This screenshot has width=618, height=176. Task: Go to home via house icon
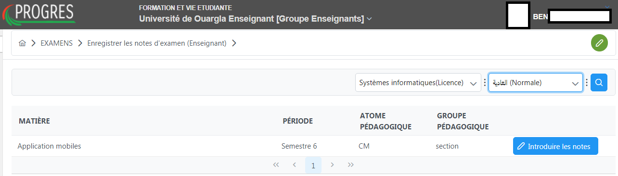coord(22,43)
